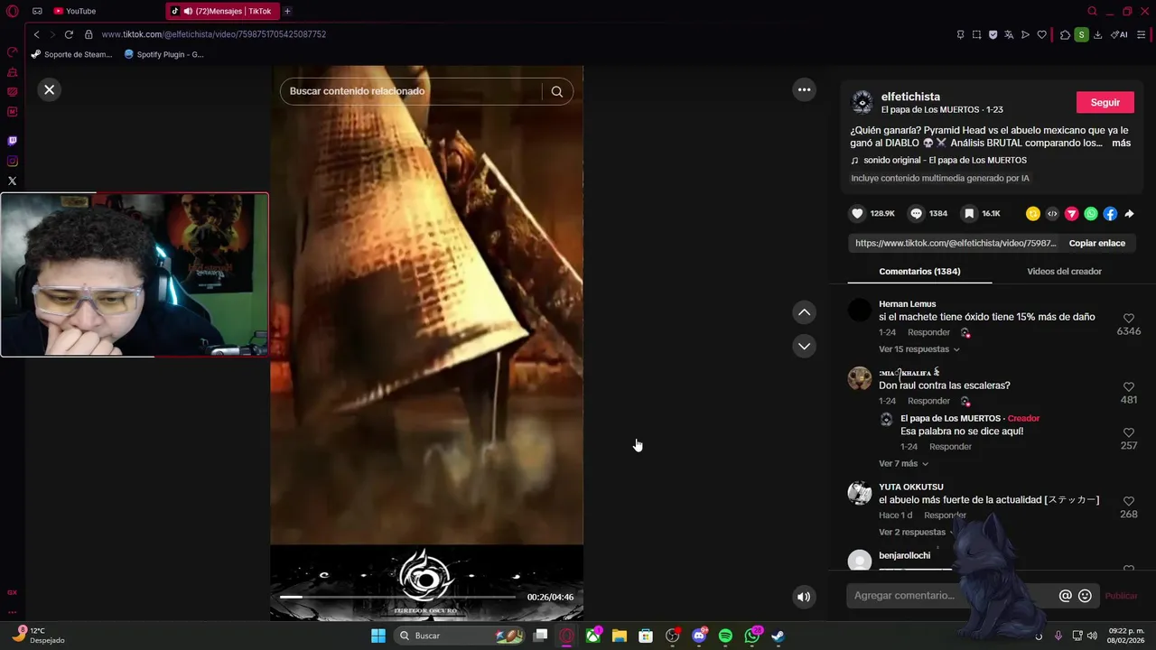
Task: Open browser extensions cube icon
Action: pos(1065,34)
